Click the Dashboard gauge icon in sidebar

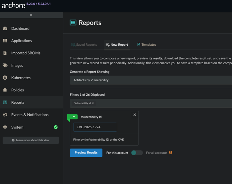5,29
